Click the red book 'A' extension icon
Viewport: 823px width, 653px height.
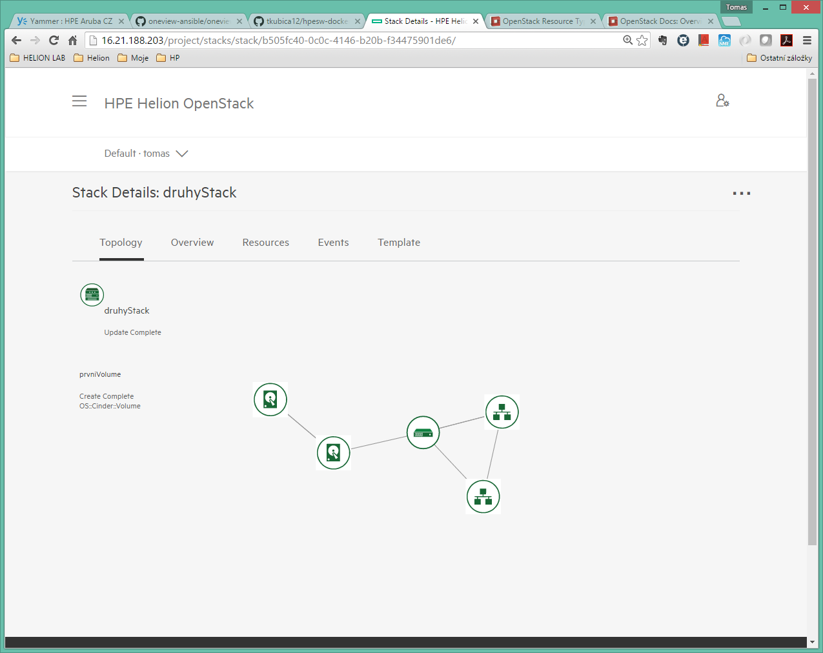click(704, 40)
